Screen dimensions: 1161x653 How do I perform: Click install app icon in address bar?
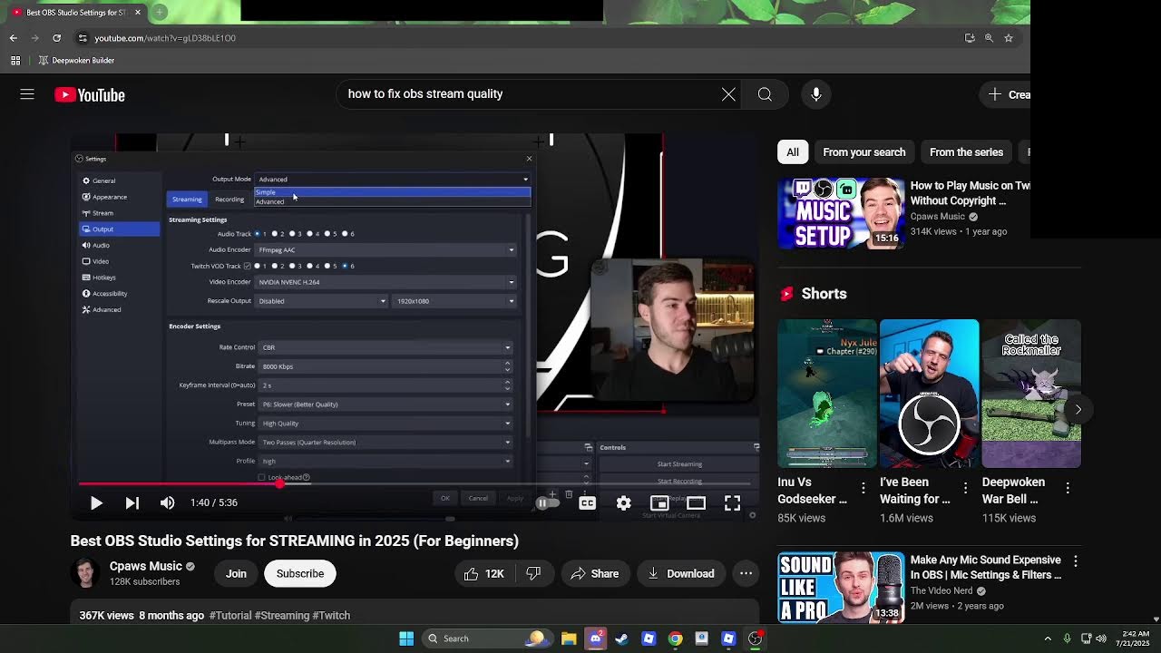[970, 38]
